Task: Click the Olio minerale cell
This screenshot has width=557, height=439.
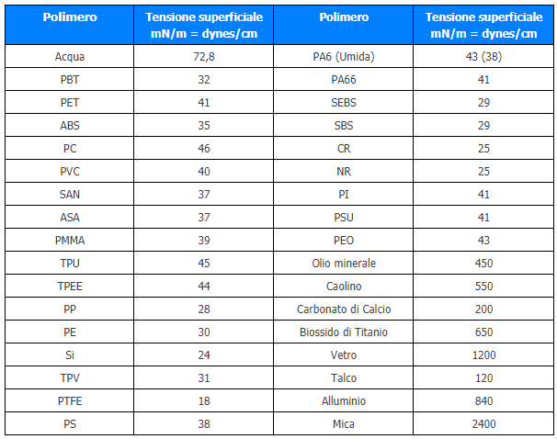Action: (x=344, y=263)
